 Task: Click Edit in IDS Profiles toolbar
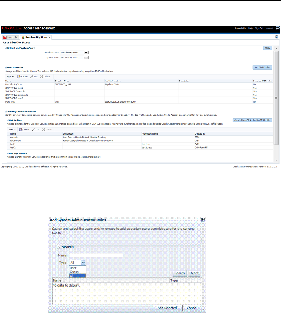(36, 129)
